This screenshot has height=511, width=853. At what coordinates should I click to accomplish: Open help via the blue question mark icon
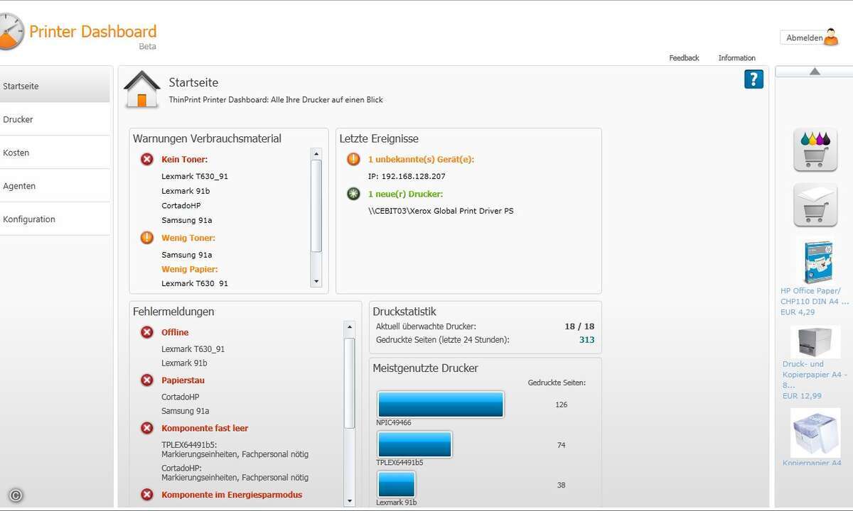pyautogui.click(x=753, y=79)
